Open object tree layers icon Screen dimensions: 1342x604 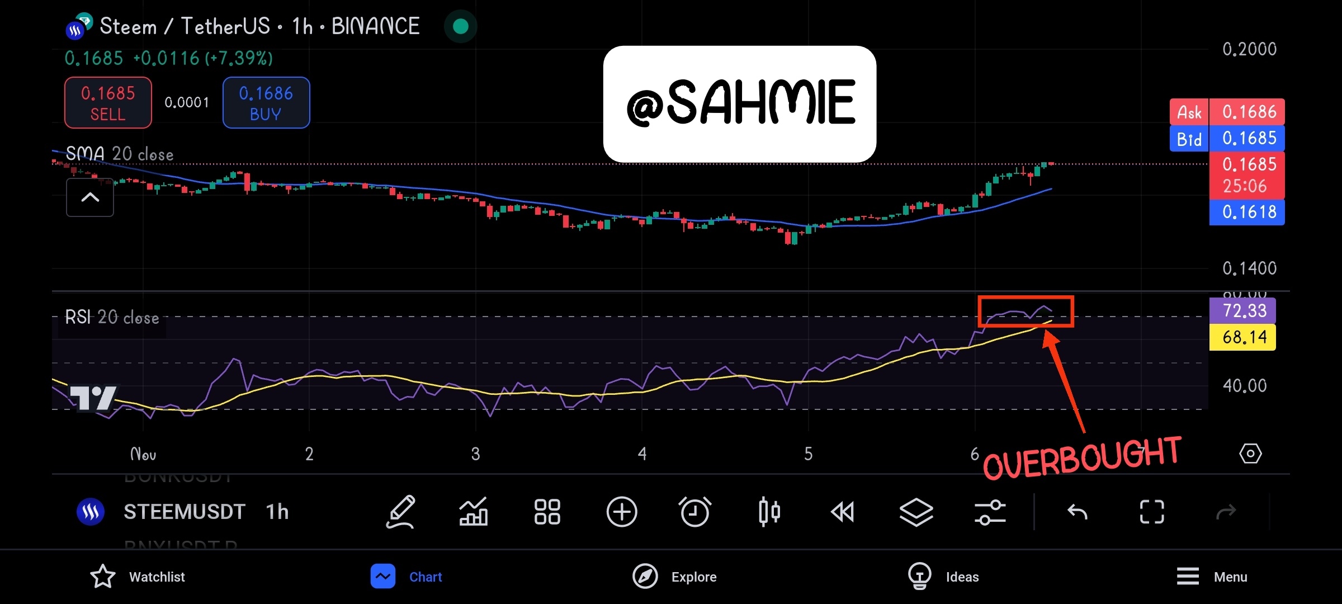coord(916,512)
